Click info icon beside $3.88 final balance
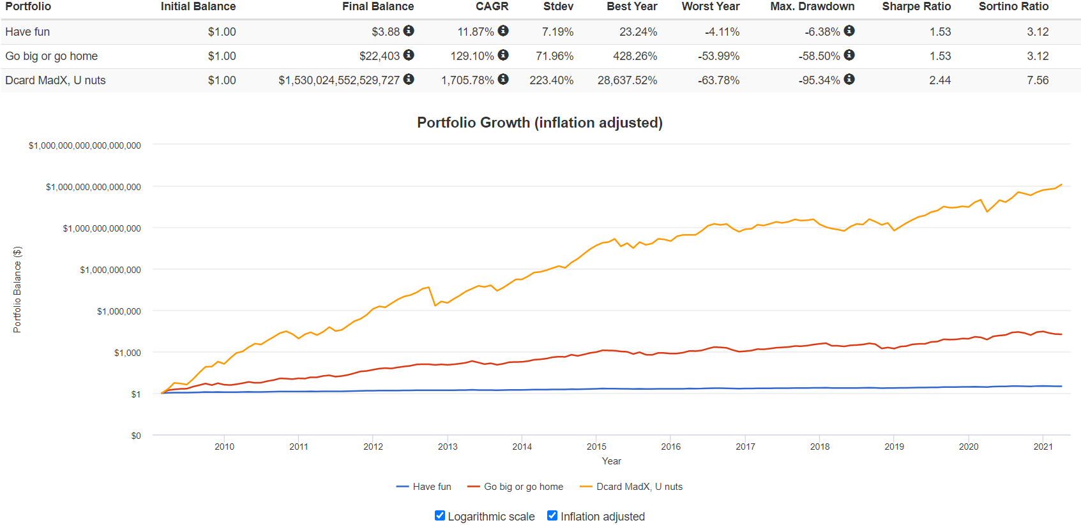 click(409, 31)
